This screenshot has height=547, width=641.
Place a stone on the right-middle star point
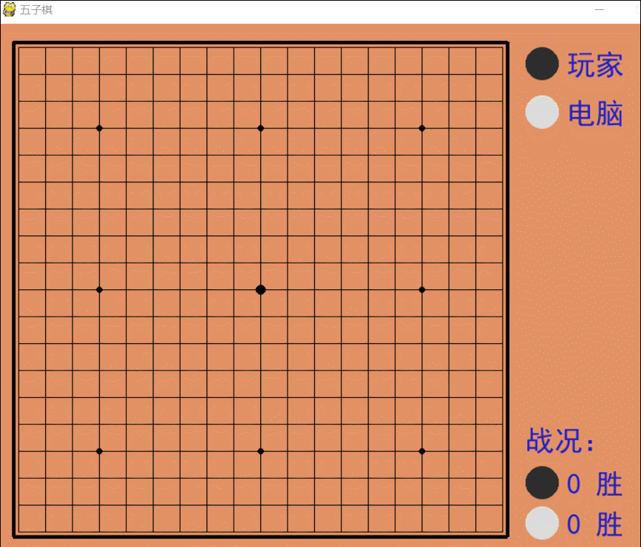tap(421, 289)
